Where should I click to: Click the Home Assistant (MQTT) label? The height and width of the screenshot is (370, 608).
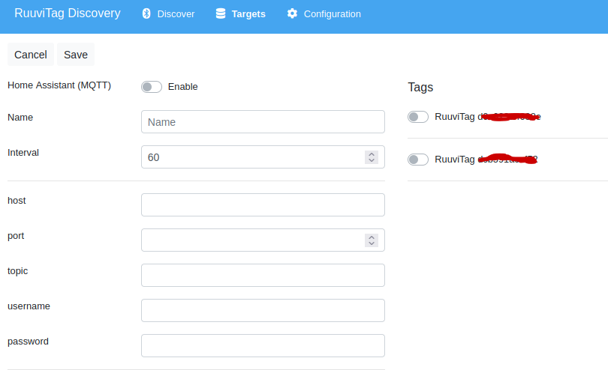(59, 85)
